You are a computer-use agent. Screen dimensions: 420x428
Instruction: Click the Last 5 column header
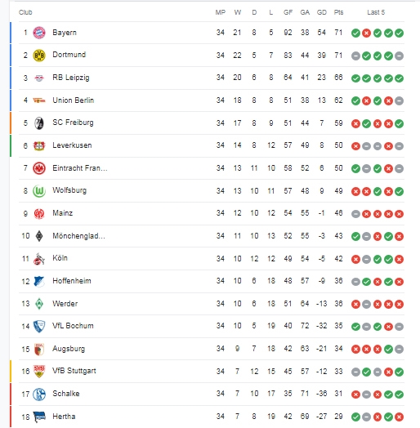(x=376, y=12)
